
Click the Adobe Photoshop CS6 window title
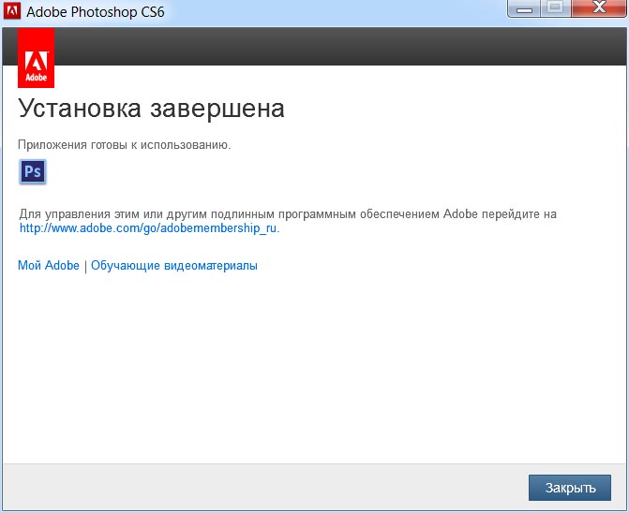(x=96, y=12)
